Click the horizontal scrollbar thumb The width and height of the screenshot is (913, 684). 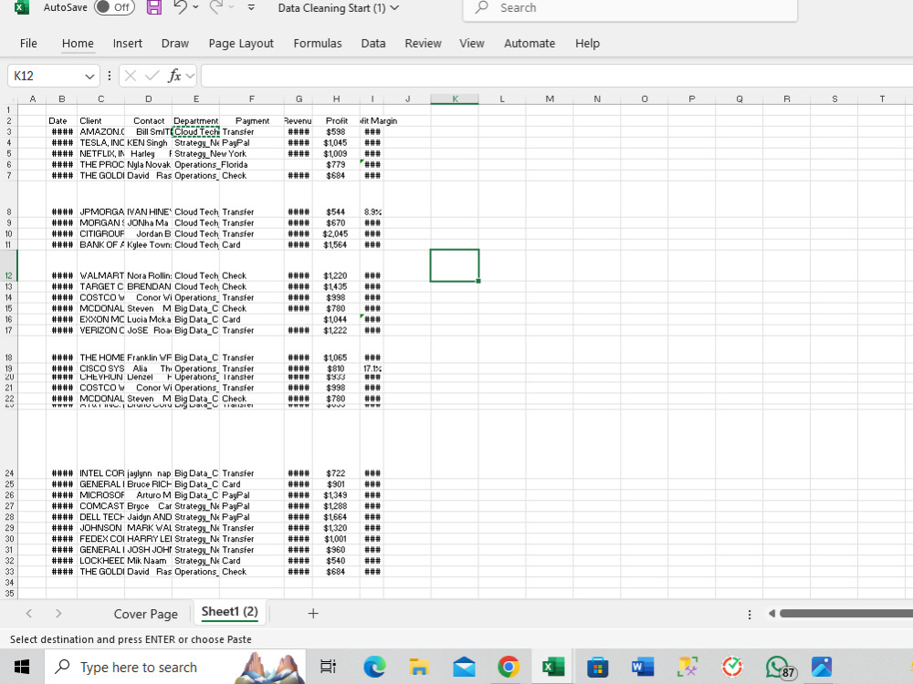[846, 613]
